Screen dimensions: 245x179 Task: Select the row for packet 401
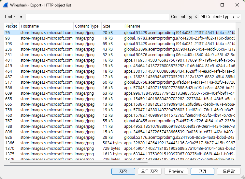120,60
